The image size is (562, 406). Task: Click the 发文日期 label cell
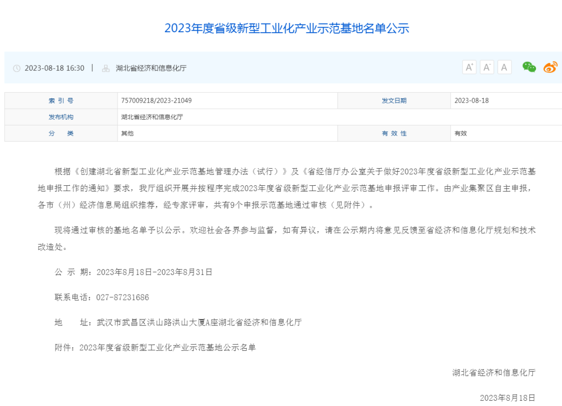pyautogui.click(x=394, y=100)
